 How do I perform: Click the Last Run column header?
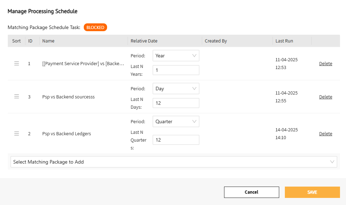(x=284, y=41)
